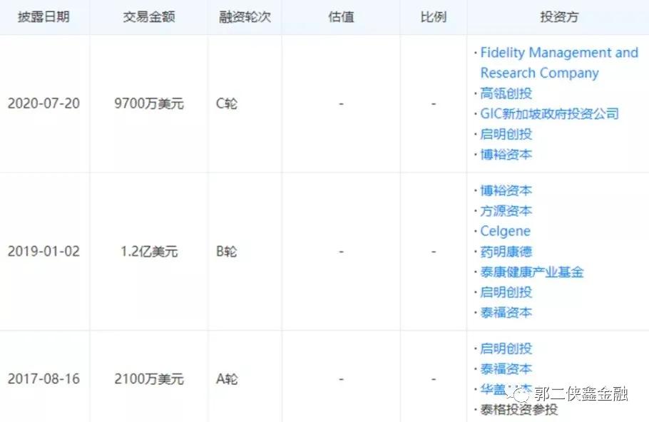Open 泰康健康产业基金 investor link

point(532,272)
